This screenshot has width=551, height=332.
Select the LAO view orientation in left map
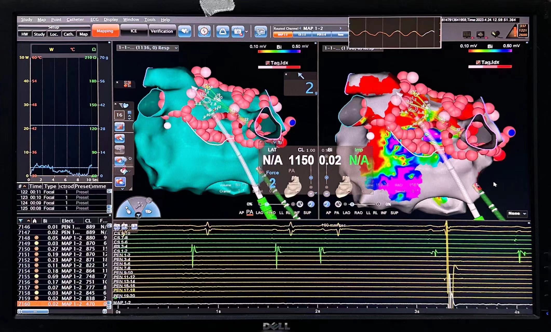[x=259, y=213]
